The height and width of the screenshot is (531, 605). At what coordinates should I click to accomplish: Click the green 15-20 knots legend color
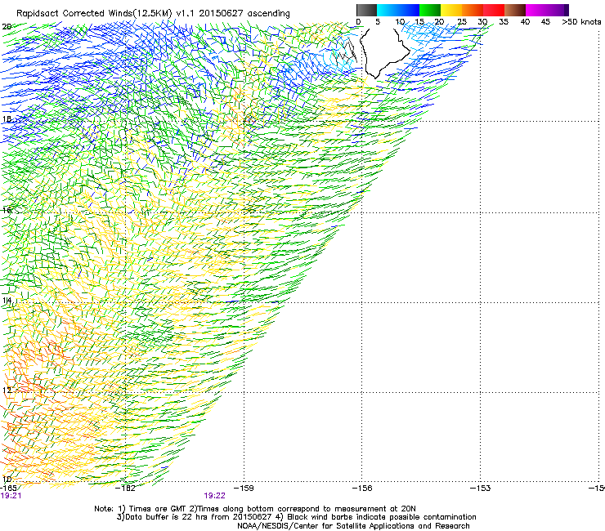click(430, 10)
